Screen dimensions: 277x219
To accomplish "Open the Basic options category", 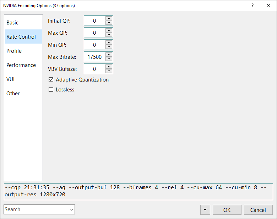I will [x=23, y=23].
